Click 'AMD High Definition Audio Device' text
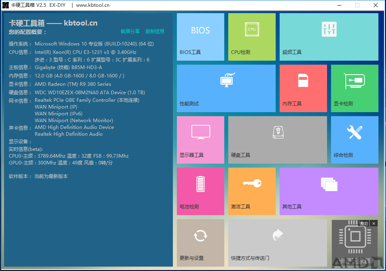 coord(74,127)
